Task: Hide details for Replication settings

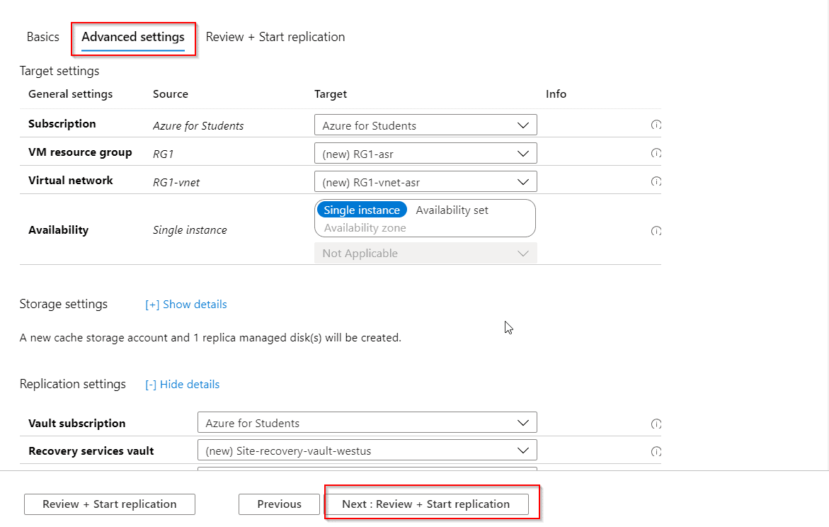Action: tap(183, 385)
